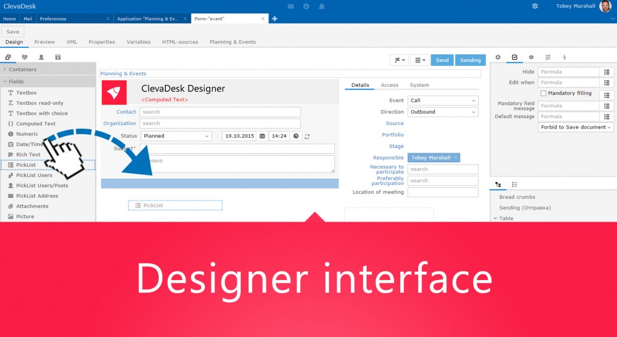Open the menu lines dropdown button
Viewport: 617px width, 337px height.
(420, 60)
